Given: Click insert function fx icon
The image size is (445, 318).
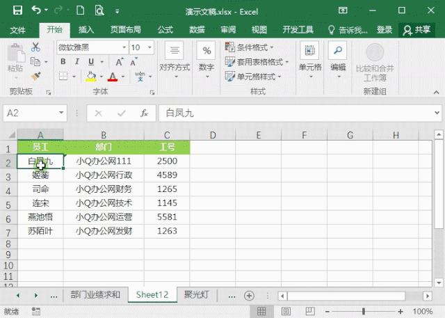Looking at the screenshot, I should [144, 113].
